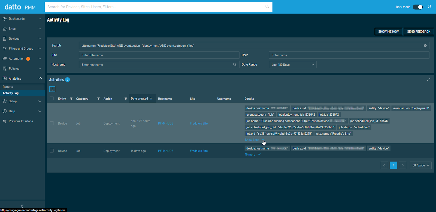Click the job.id 1236042 detail tag
Screen dimensions: 436x212
point(329,115)
